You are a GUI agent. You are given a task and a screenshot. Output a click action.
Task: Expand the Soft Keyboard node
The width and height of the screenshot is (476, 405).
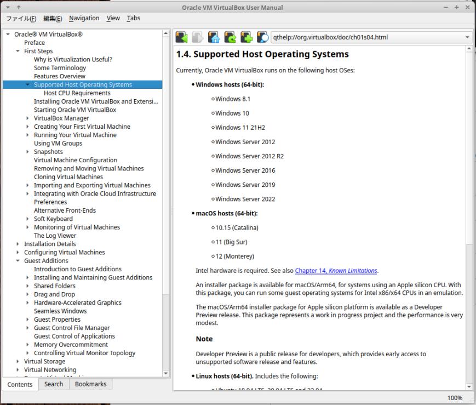click(27, 219)
